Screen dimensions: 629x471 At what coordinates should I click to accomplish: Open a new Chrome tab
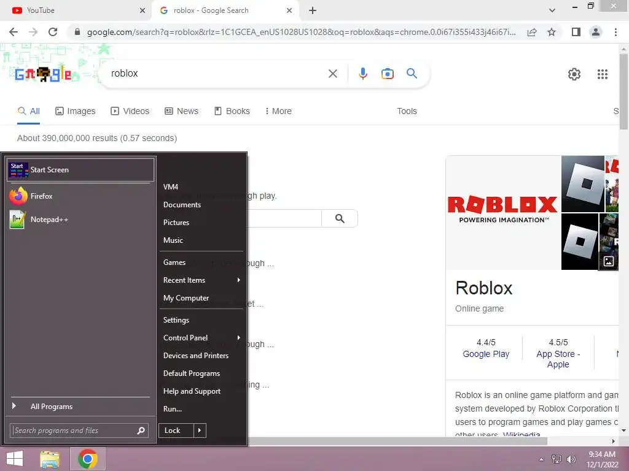point(313,10)
